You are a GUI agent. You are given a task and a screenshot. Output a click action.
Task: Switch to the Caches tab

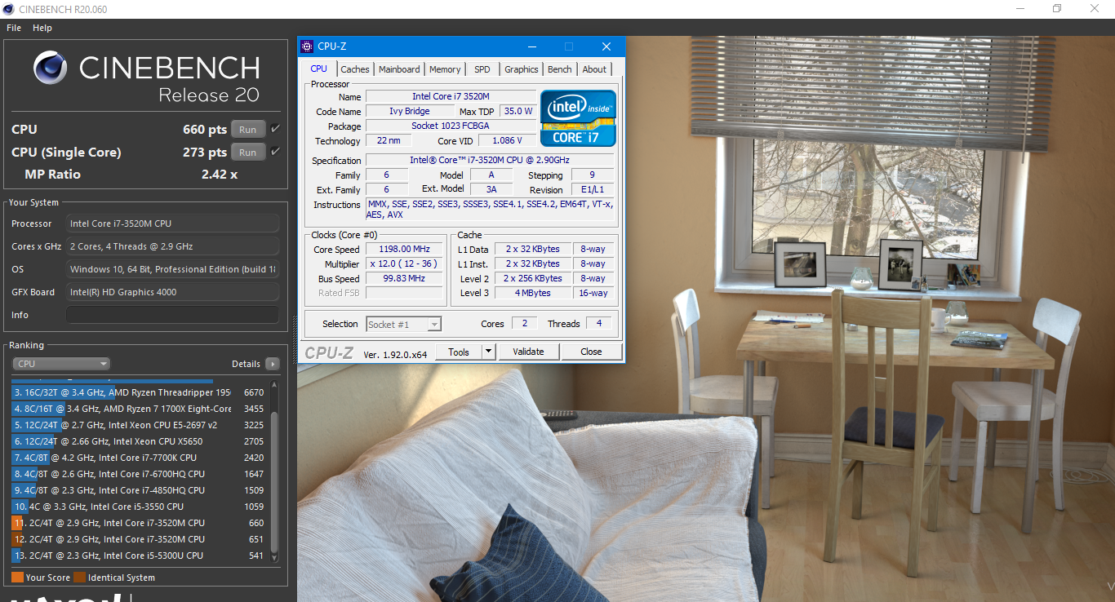[x=355, y=69]
